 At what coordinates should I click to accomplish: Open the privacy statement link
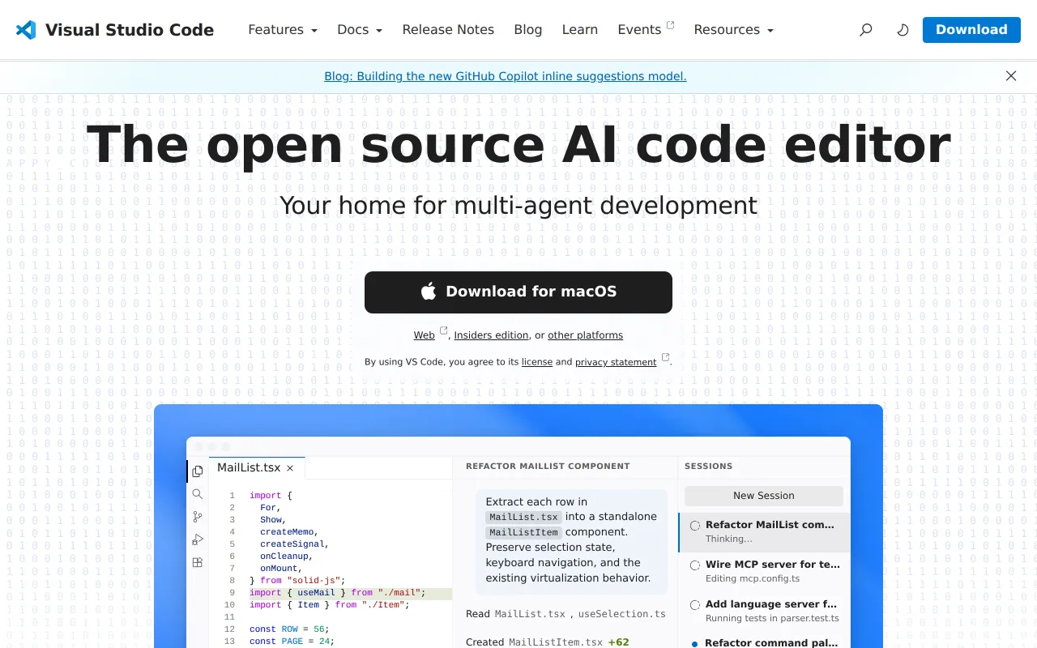pyautogui.click(x=616, y=362)
